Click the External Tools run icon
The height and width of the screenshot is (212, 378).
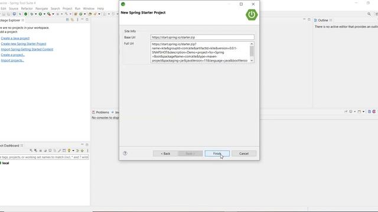(49, 14)
